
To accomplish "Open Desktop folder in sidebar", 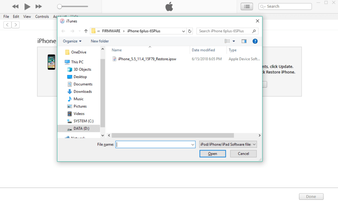I will (80, 77).
